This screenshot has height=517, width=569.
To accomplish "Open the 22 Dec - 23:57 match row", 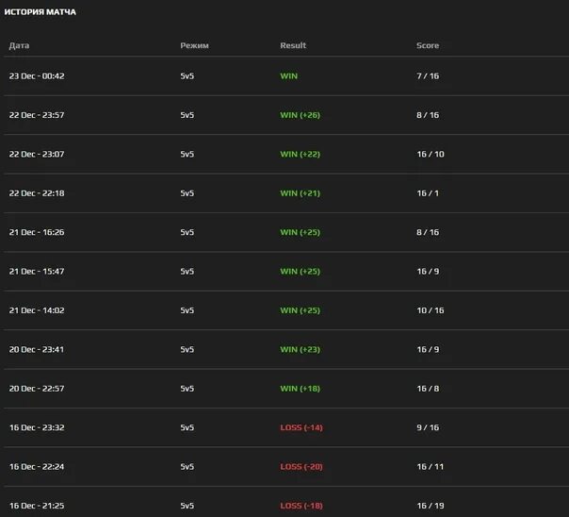I will click(x=37, y=115).
